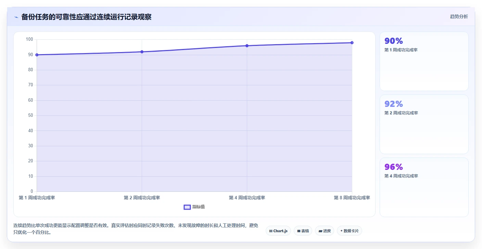The width and height of the screenshot is (482, 249).
Task: Open the 92% stat card
Action: pyautogui.click(x=424, y=124)
